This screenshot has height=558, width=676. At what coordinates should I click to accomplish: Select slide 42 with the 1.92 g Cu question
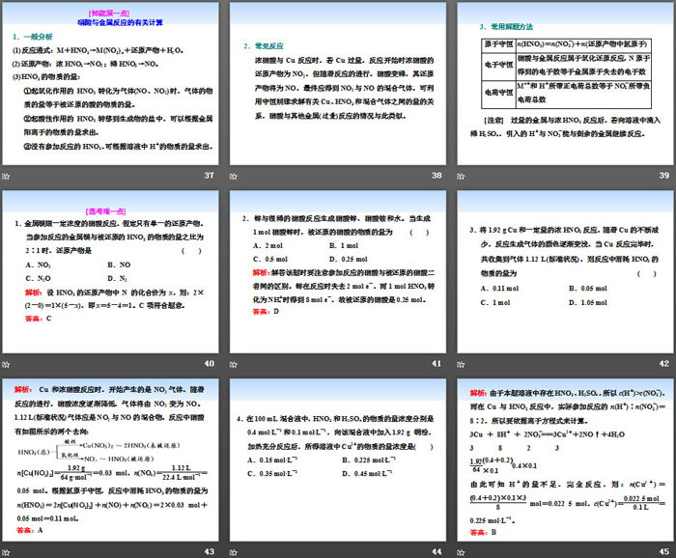[x=566, y=270]
